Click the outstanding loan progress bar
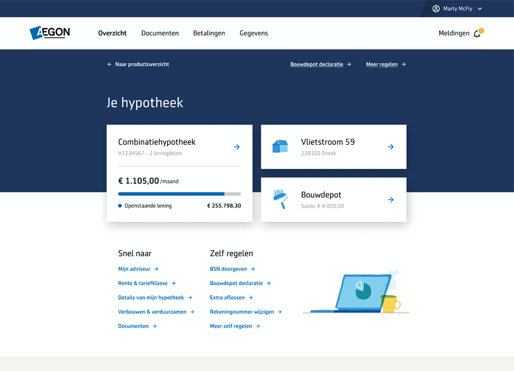Viewport: 514px width, 371px height. (179, 194)
